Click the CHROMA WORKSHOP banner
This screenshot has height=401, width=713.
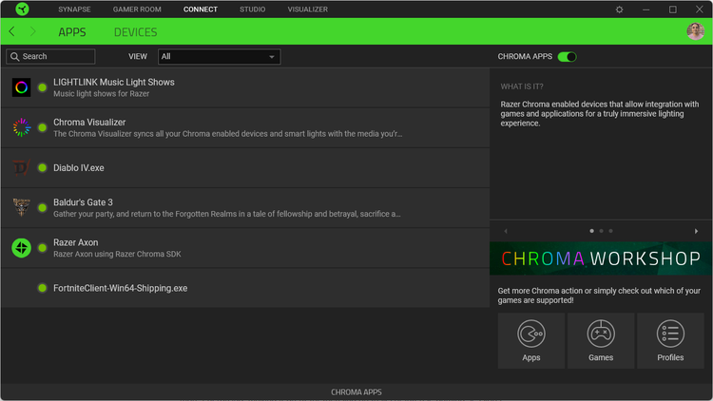601,258
